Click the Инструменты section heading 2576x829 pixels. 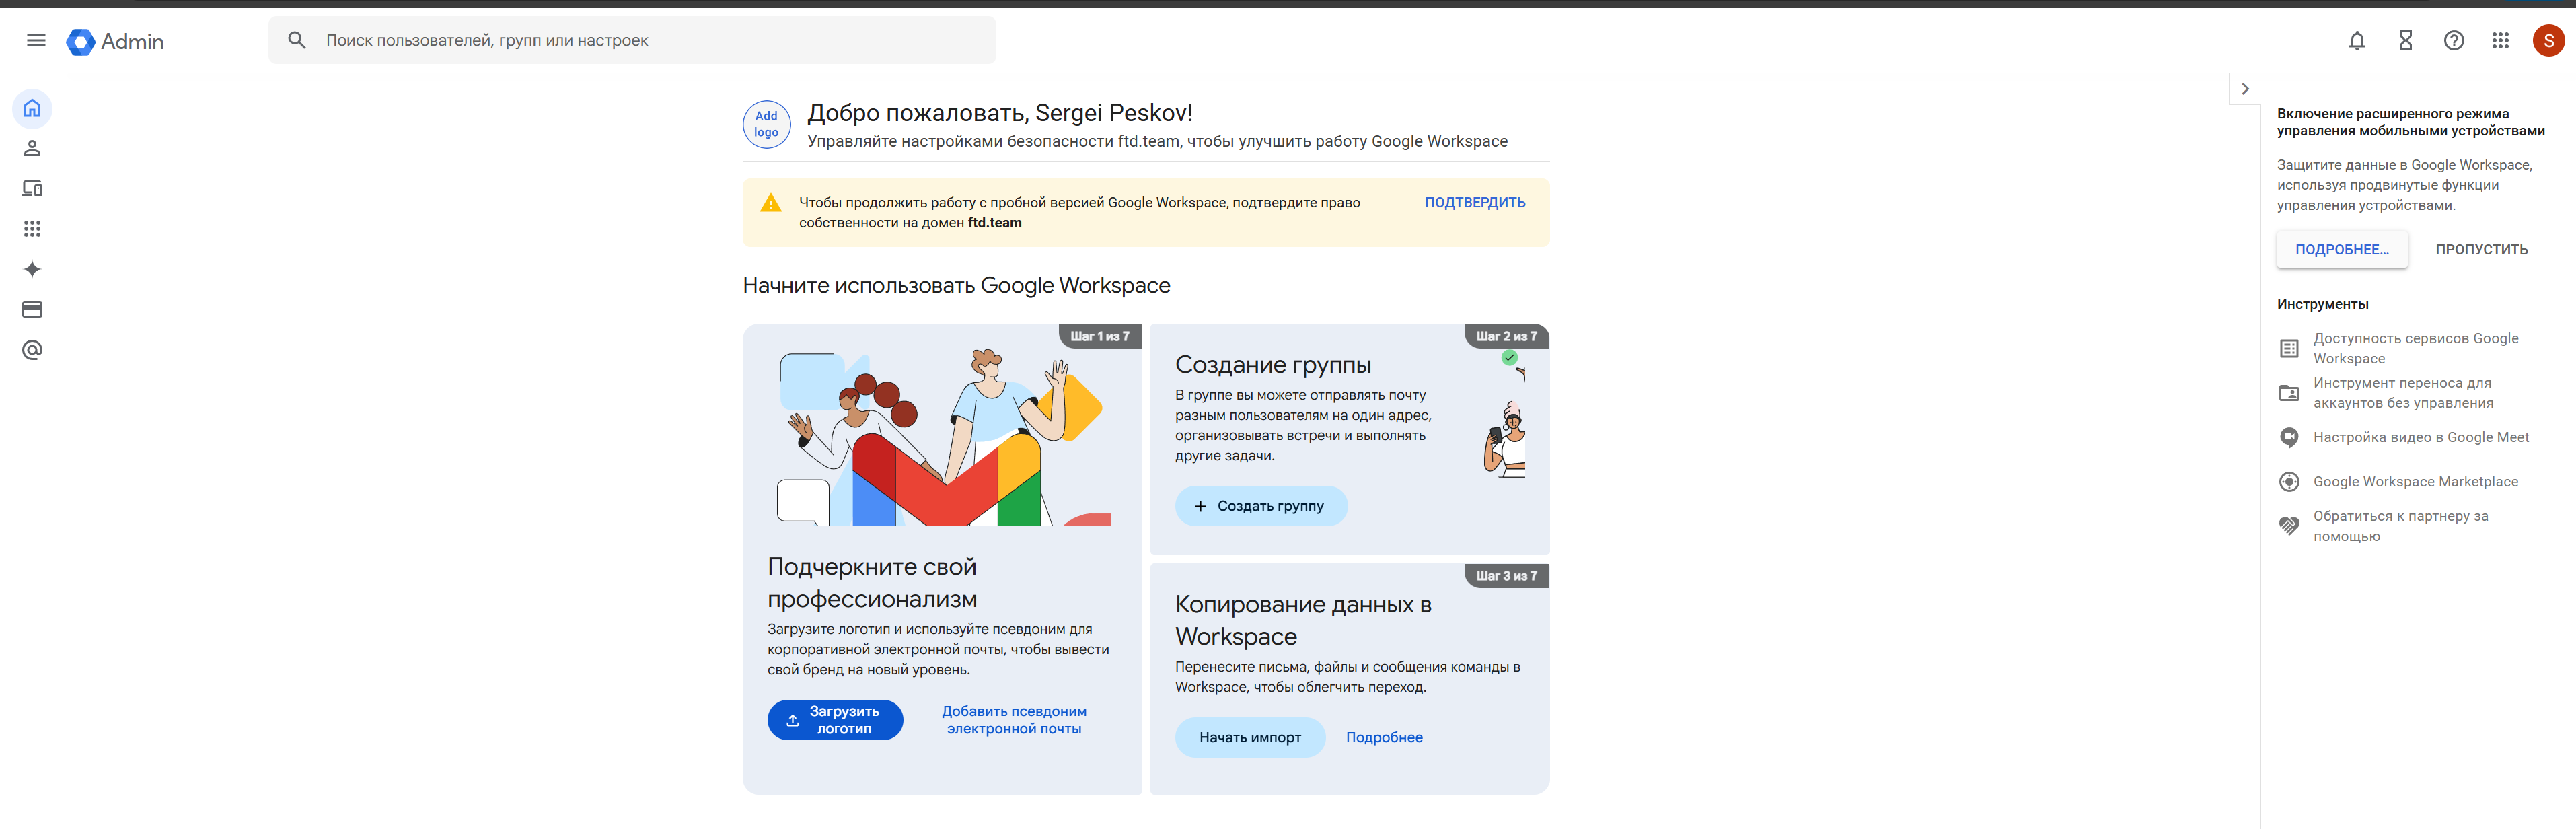click(x=2322, y=305)
